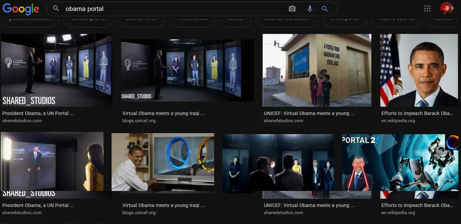Open first-row "UNICEF: Virtual Obama meets a young ..." title

click(x=309, y=113)
